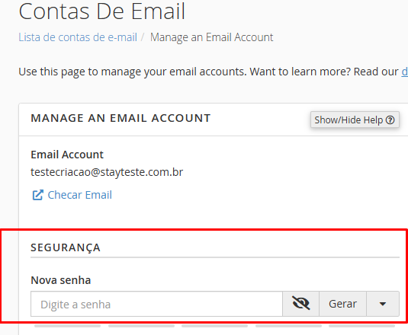Screen dimensions: 408x335
Task: Click the external-link icon beside Checar Email
Action: tap(37, 195)
